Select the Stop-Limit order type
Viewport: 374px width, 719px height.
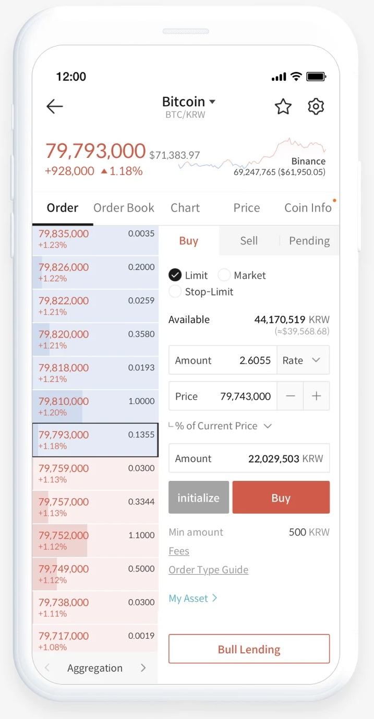(176, 292)
